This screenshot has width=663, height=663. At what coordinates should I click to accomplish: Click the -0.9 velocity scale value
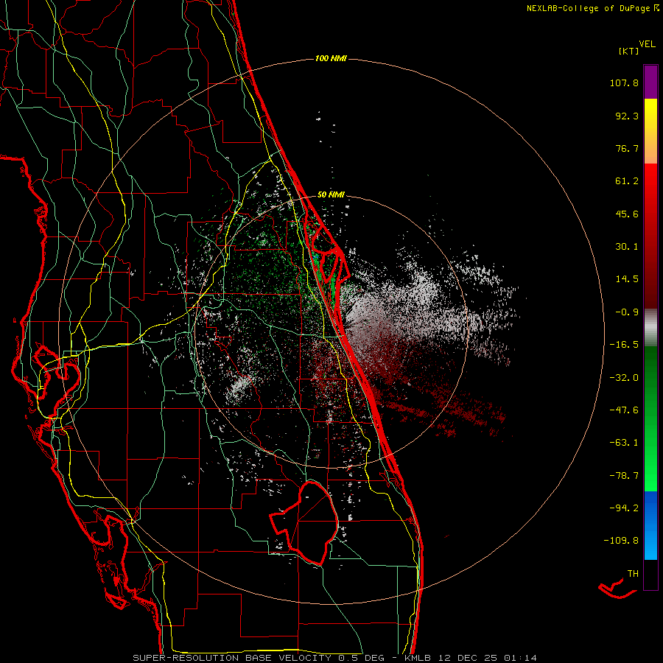(x=627, y=312)
